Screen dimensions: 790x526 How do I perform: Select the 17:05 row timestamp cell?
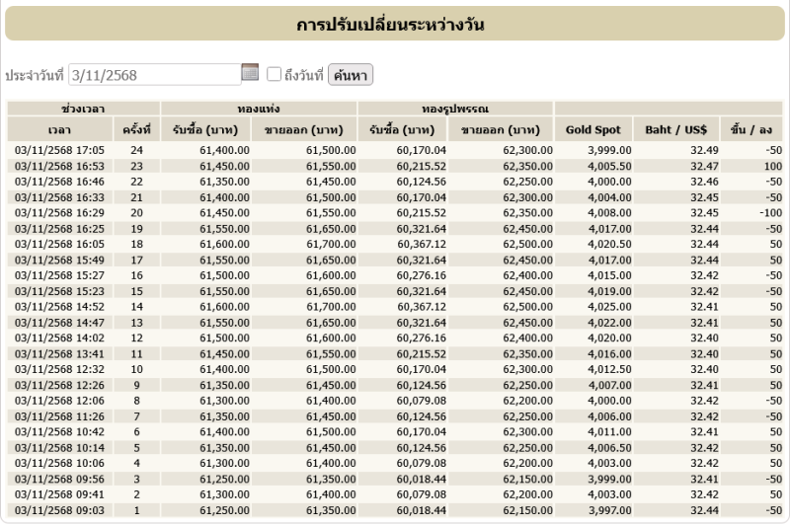(x=59, y=150)
